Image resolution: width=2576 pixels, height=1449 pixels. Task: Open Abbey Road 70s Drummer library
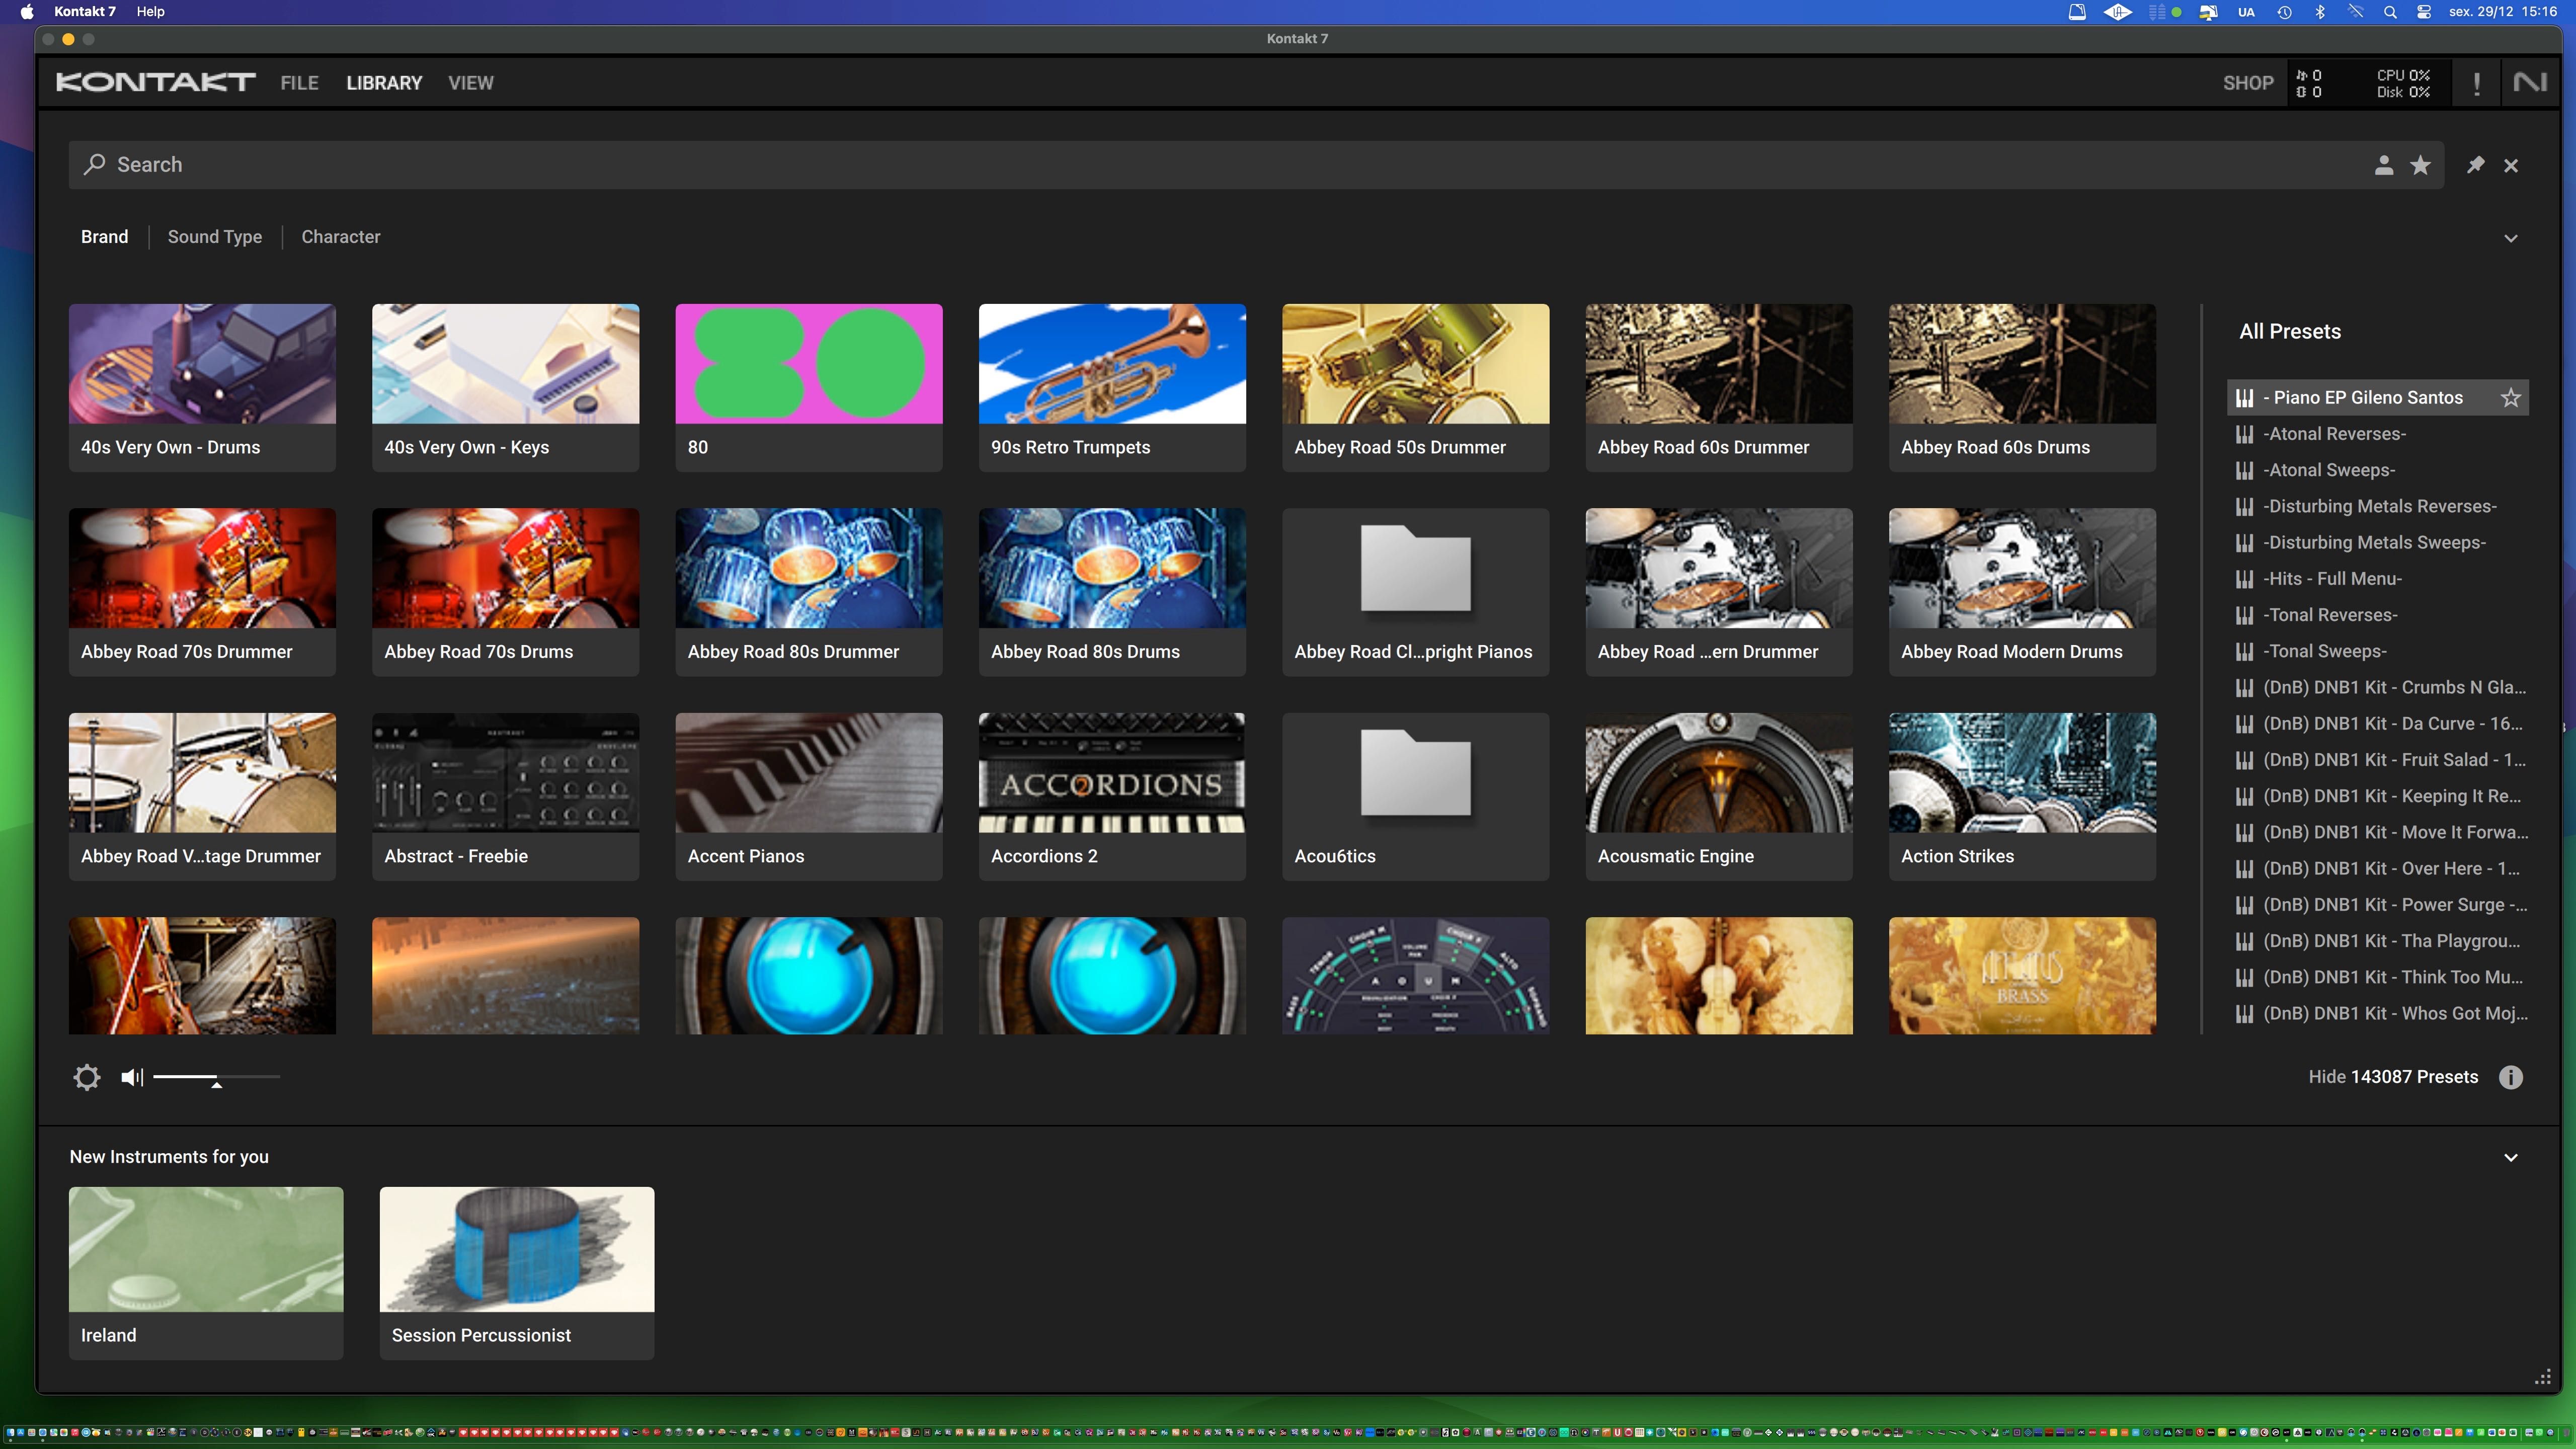pos(202,592)
